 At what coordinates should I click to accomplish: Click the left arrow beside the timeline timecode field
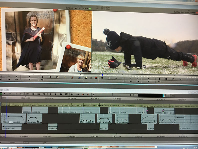coord(135,95)
